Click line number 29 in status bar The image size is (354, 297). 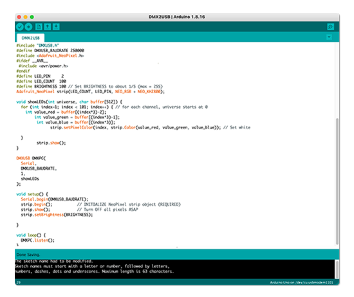[19, 283]
